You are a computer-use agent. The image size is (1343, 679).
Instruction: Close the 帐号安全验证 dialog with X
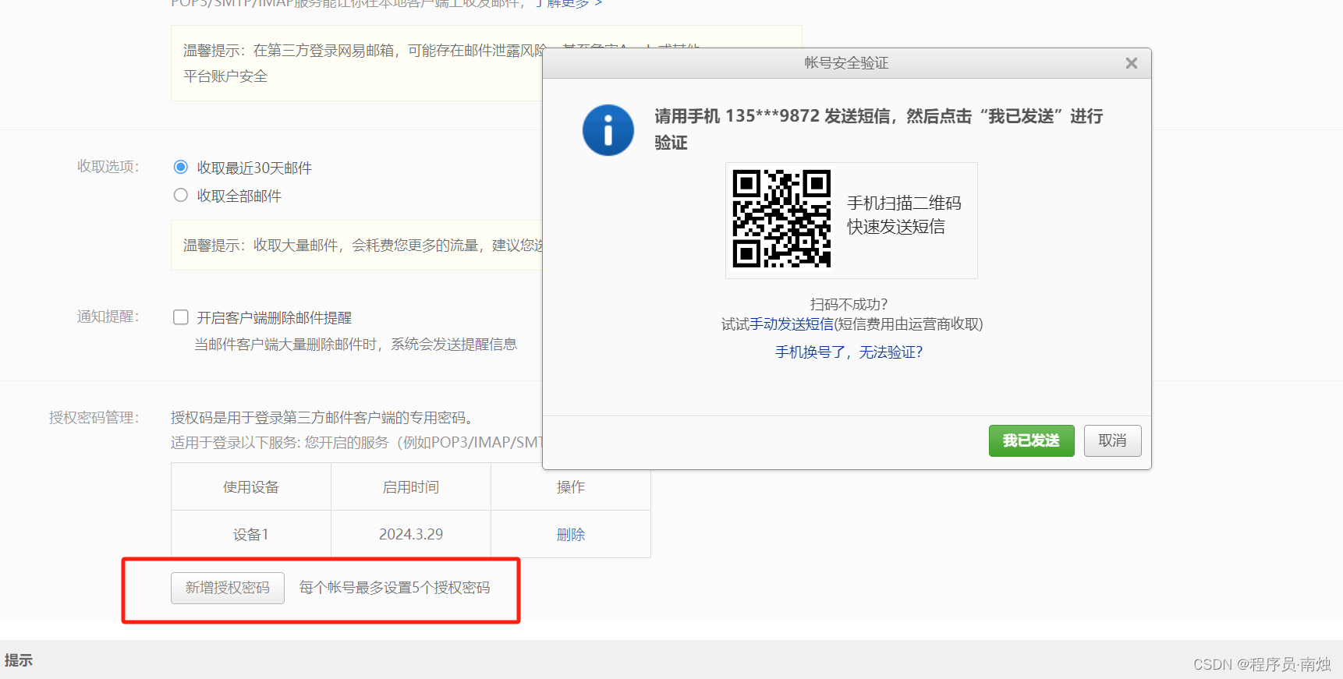click(1131, 63)
